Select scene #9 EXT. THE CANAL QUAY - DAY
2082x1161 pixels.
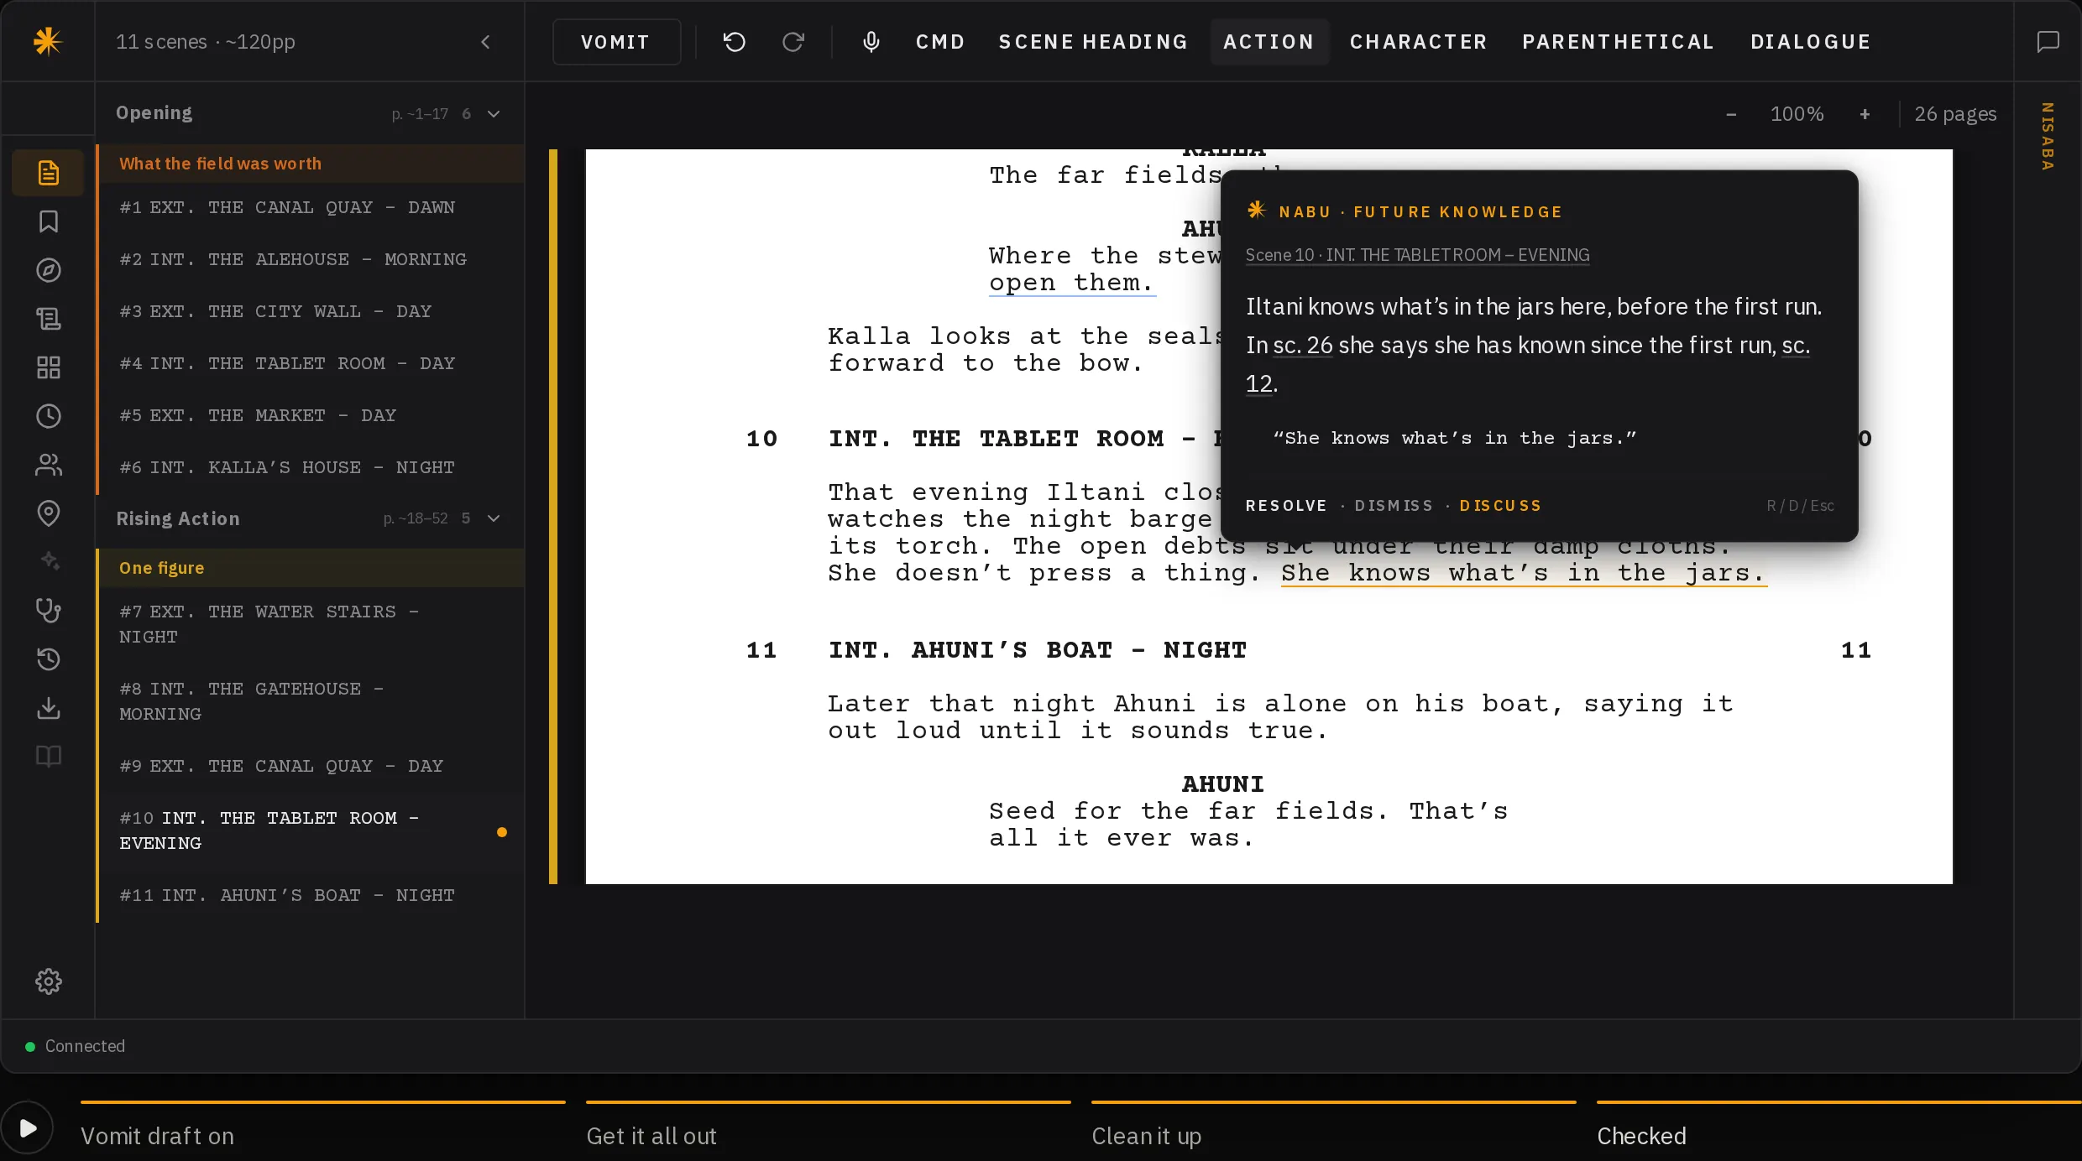(x=311, y=766)
